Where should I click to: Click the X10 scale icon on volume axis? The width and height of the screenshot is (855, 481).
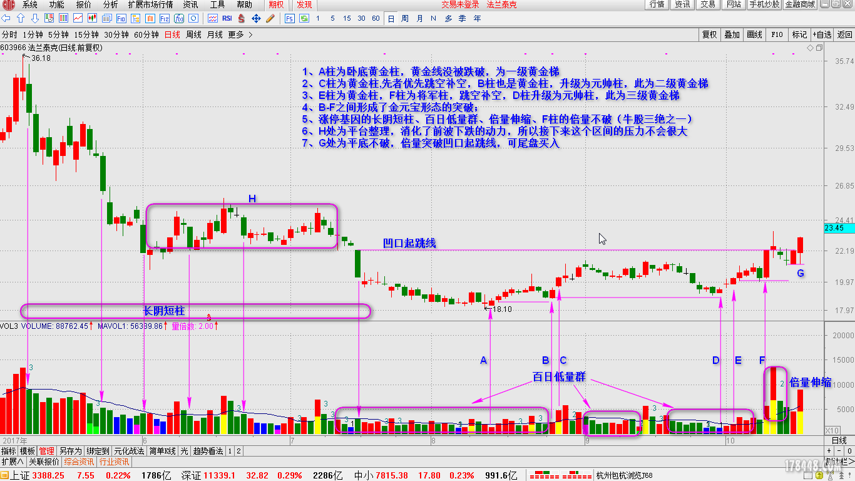(832, 431)
